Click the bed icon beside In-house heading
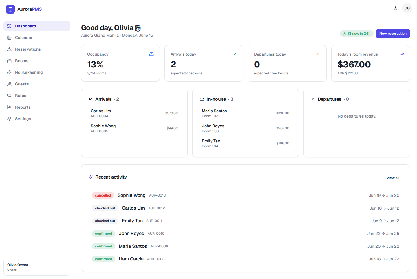This screenshot has height=279, width=417. (202, 99)
